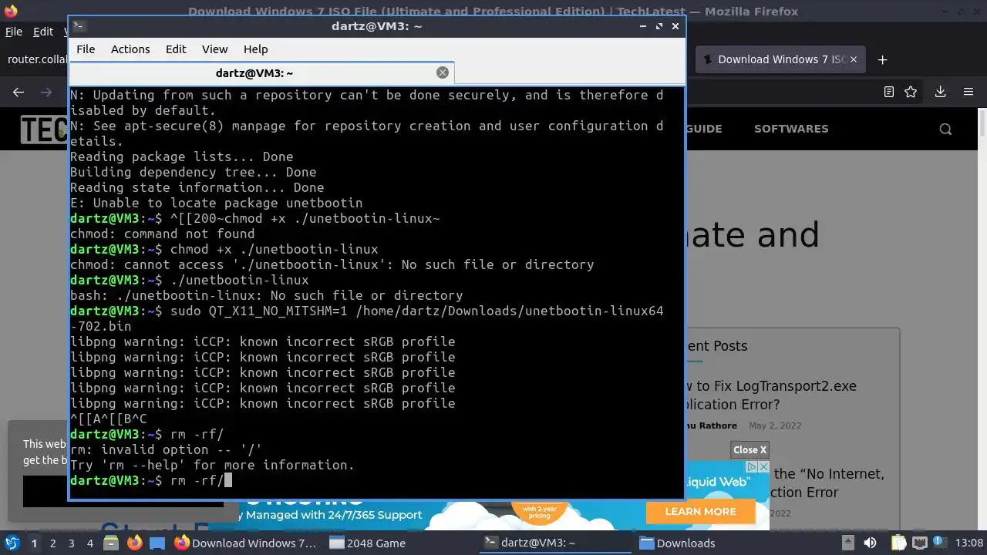Image resolution: width=987 pixels, height=555 pixels.
Task: Switch to workspace 4
Action: tap(89, 543)
